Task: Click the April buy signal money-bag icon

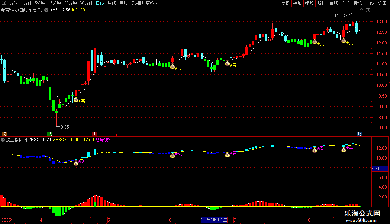Action: 76,100
